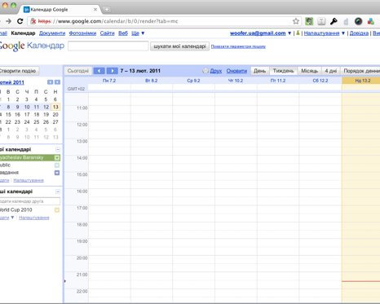Click the grey text-cursor extension icon
The width and height of the screenshot is (380, 304).
pos(321,21)
